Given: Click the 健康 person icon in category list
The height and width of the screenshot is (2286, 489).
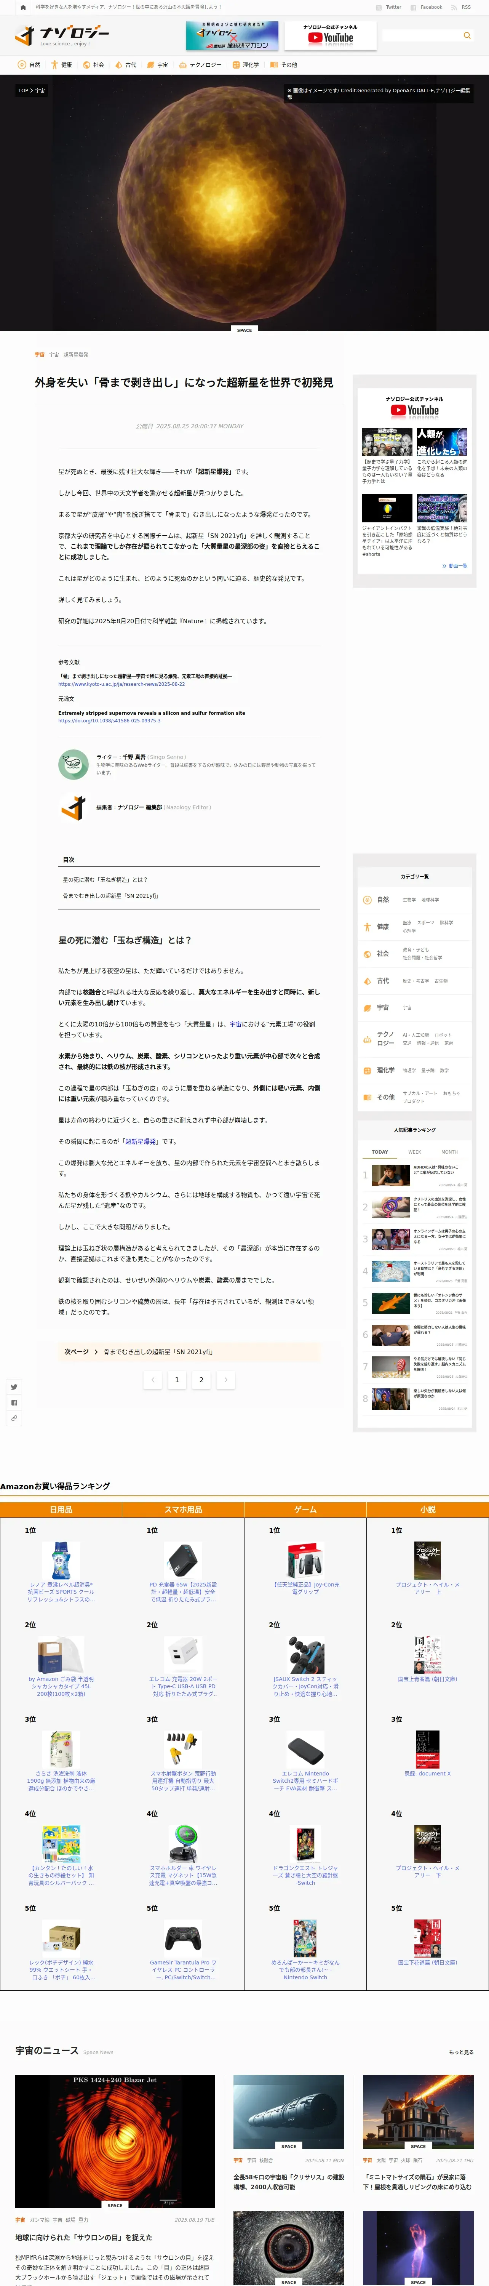Looking at the screenshot, I should [368, 927].
